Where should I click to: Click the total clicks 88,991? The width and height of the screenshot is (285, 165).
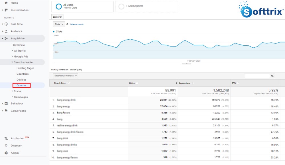point(170,90)
